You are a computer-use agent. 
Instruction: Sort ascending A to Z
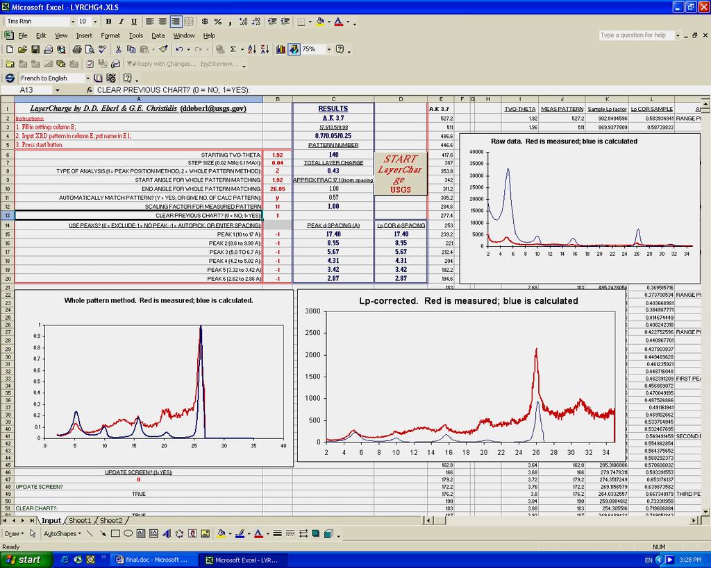click(x=251, y=49)
